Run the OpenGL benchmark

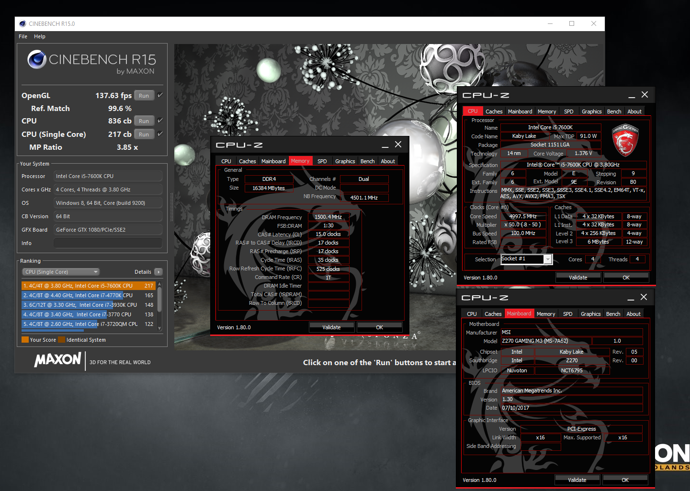click(144, 96)
